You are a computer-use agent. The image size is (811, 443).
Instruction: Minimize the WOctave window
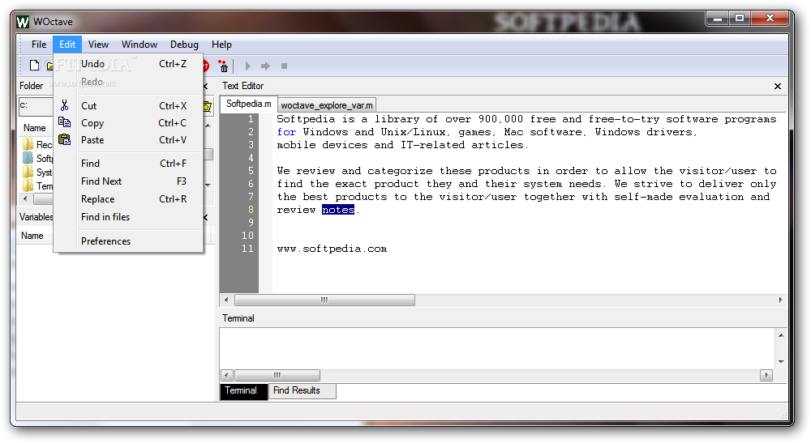pos(718,19)
